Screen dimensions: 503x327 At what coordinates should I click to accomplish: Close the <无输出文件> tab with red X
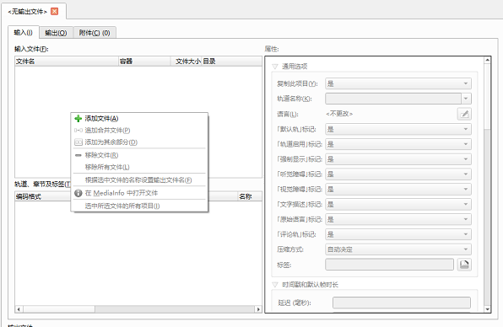(55, 12)
